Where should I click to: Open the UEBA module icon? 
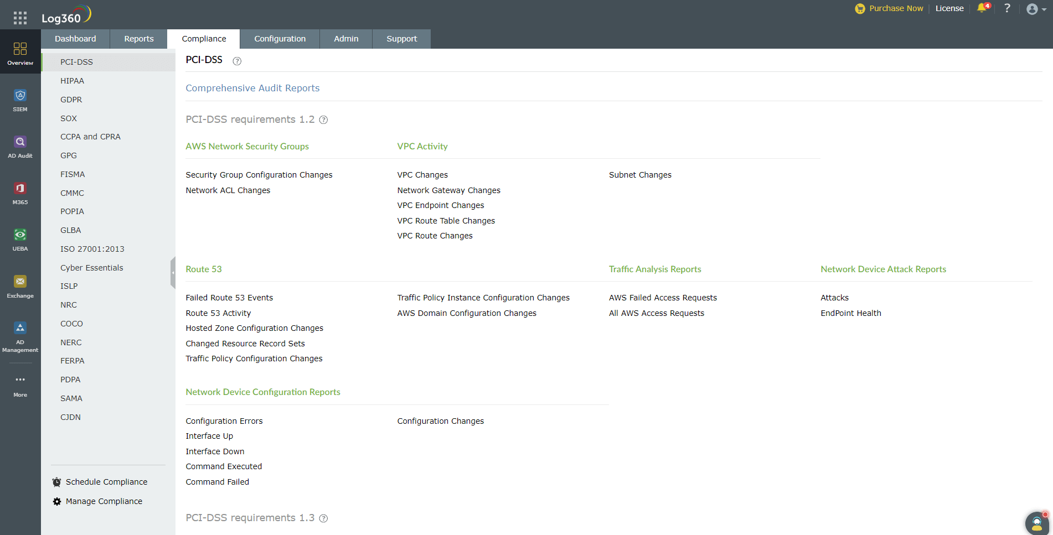point(20,240)
